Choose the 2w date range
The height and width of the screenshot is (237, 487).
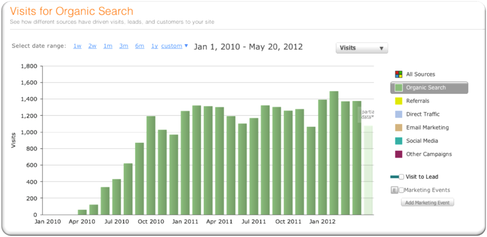point(93,46)
